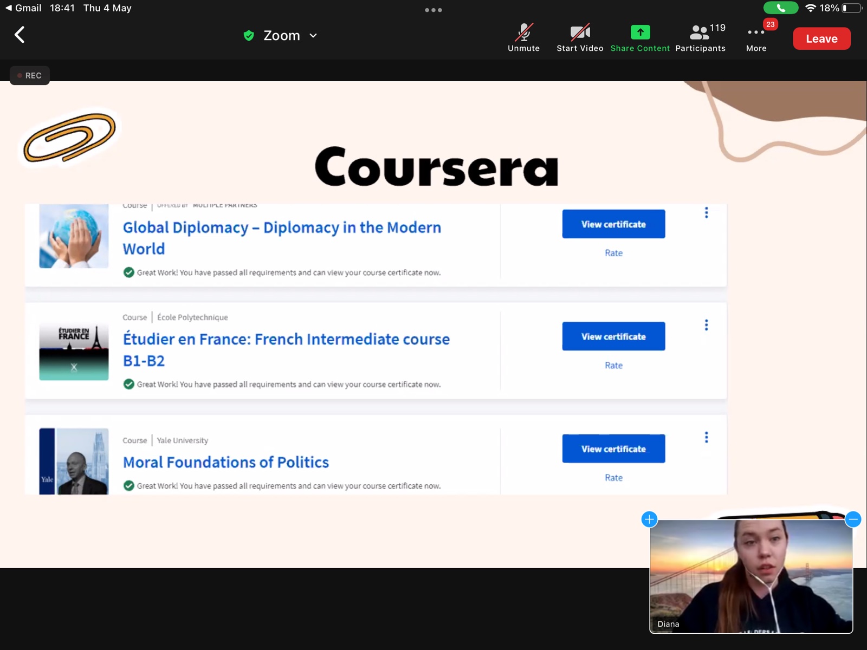867x650 pixels.
Task: View certificate for Global Diplomacy course
Action: [613, 224]
